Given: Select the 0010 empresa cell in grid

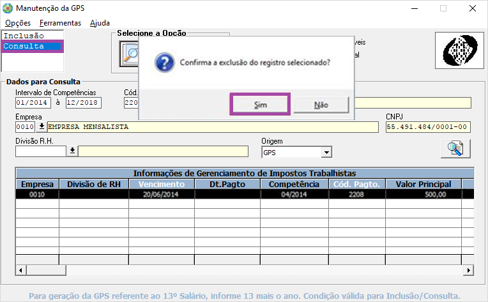Looking at the screenshot, I should click(x=37, y=194).
